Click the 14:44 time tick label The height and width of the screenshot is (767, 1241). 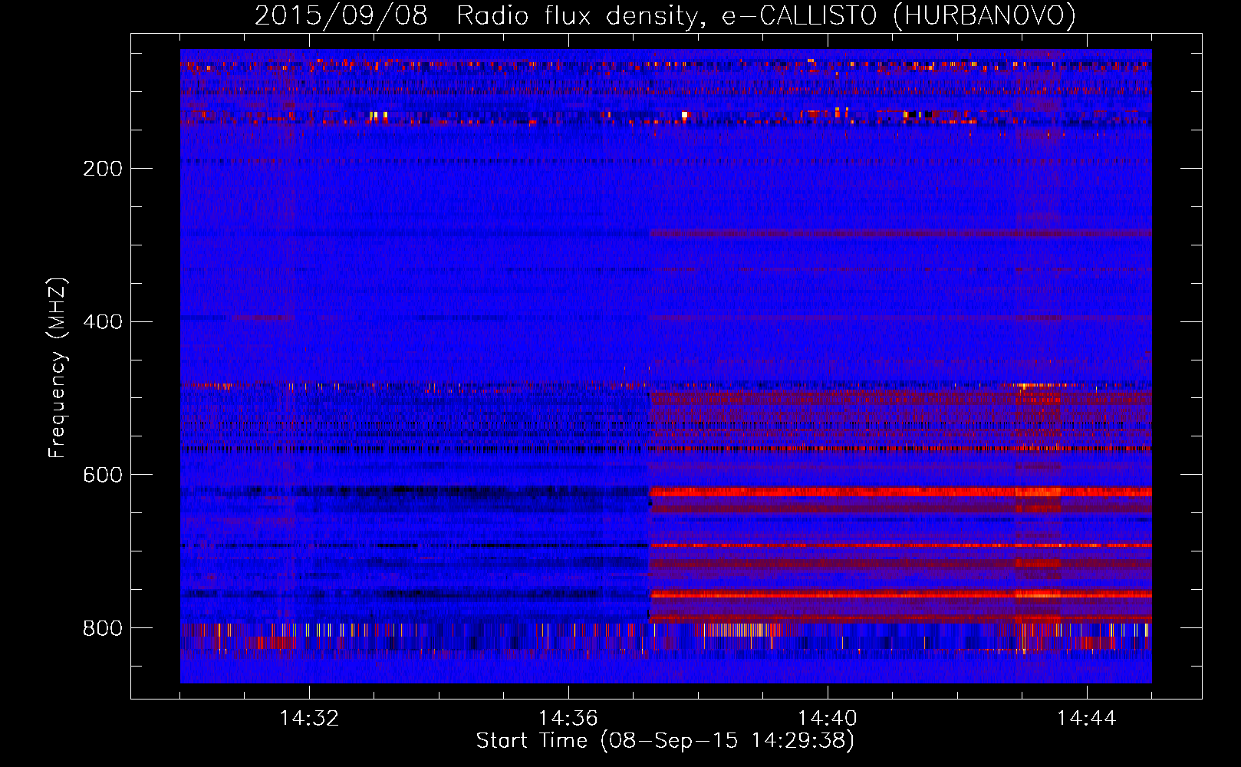click(x=1087, y=719)
